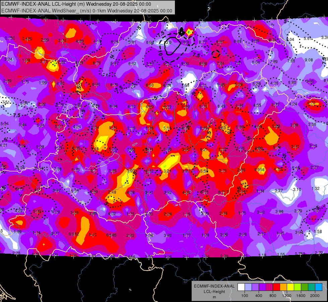Click the grid value '0.956'

point(260,170)
